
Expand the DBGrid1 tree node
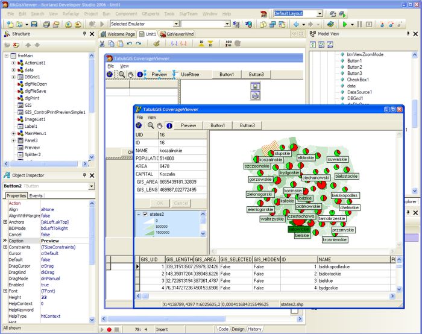(x=13, y=77)
